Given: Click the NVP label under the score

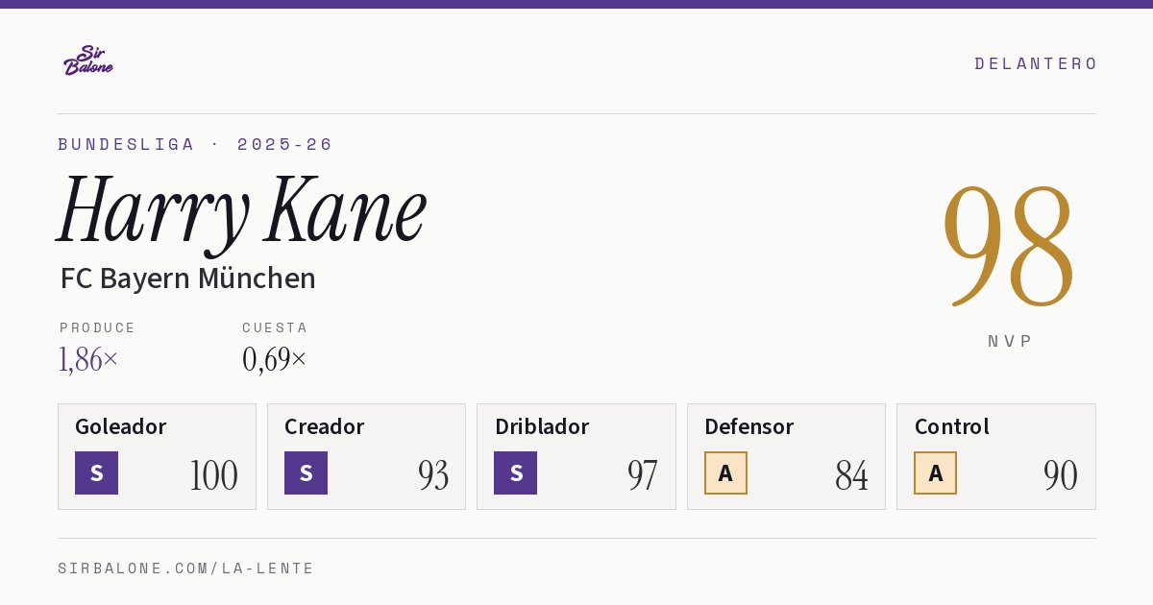Looking at the screenshot, I should [x=1011, y=341].
